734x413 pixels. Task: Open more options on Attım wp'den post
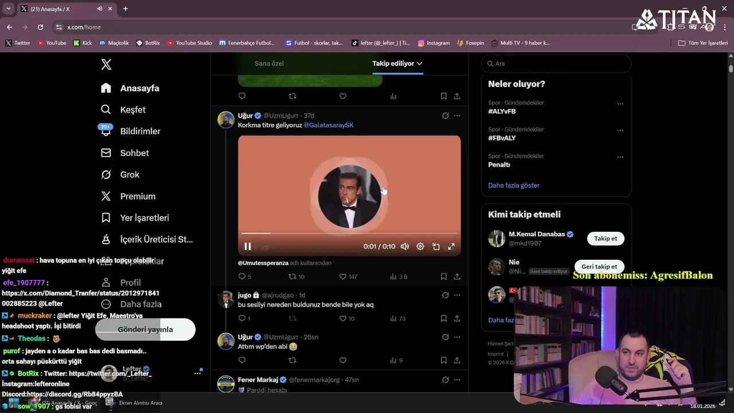tap(457, 337)
